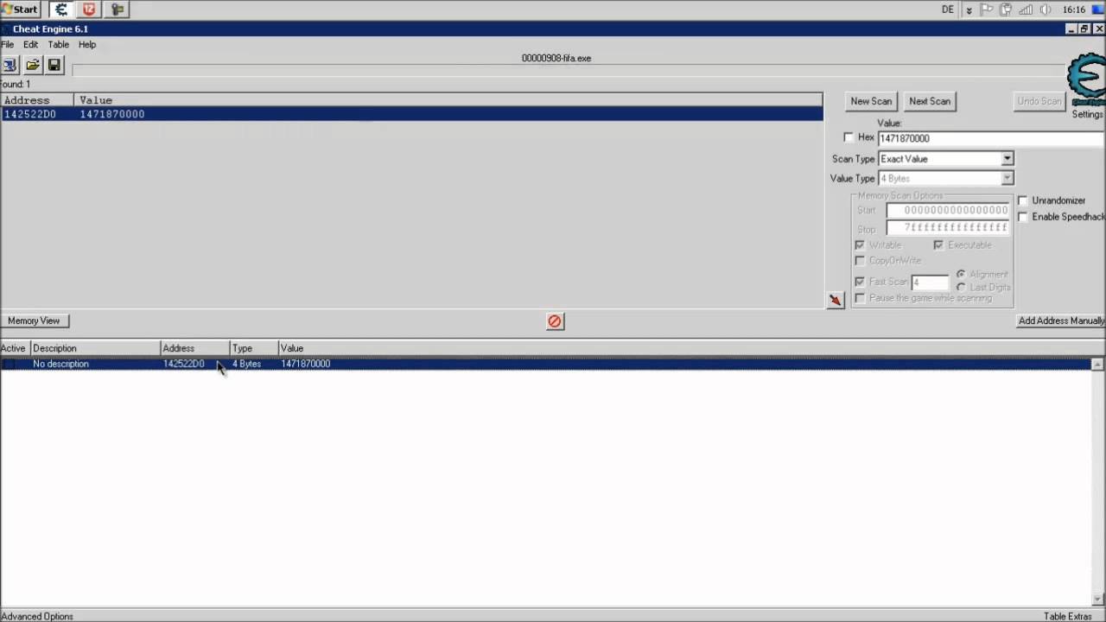This screenshot has width=1106, height=622.
Task: Click value 1471870000 in address table
Action: click(x=306, y=364)
